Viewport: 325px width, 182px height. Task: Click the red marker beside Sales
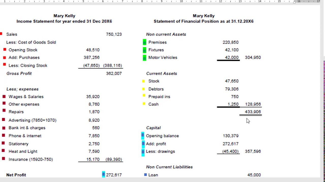point(1,34)
